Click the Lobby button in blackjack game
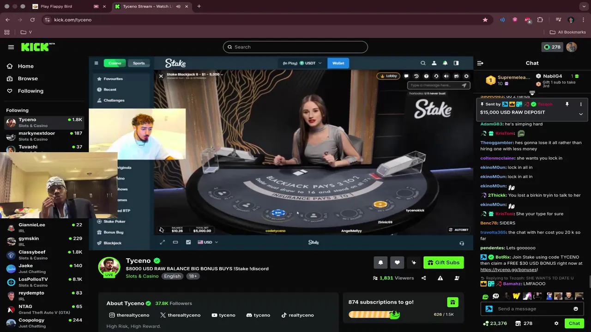This screenshot has height=332, width=591. (x=388, y=76)
